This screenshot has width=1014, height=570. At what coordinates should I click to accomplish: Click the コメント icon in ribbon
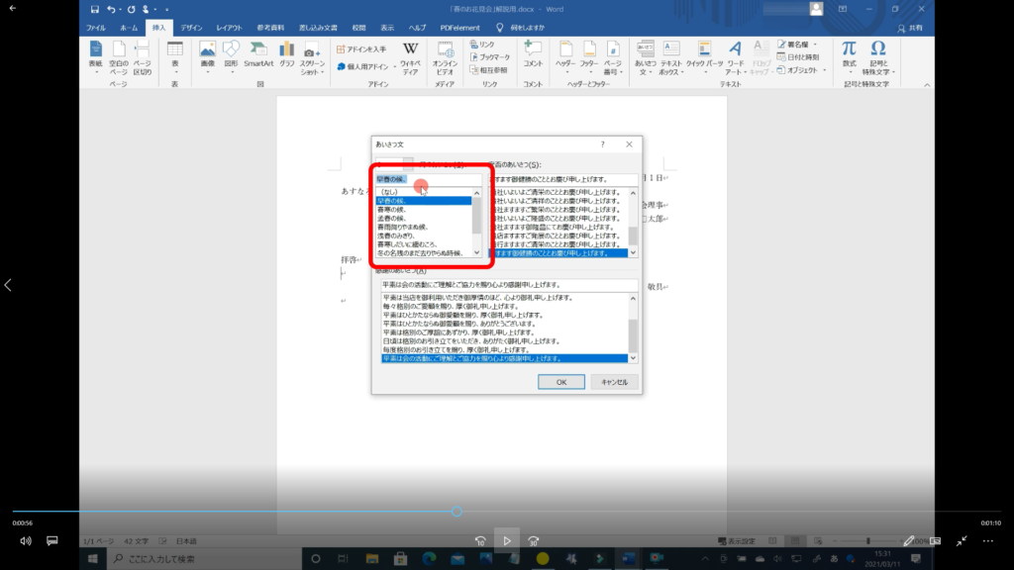pyautogui.click(x=533, y=53)
